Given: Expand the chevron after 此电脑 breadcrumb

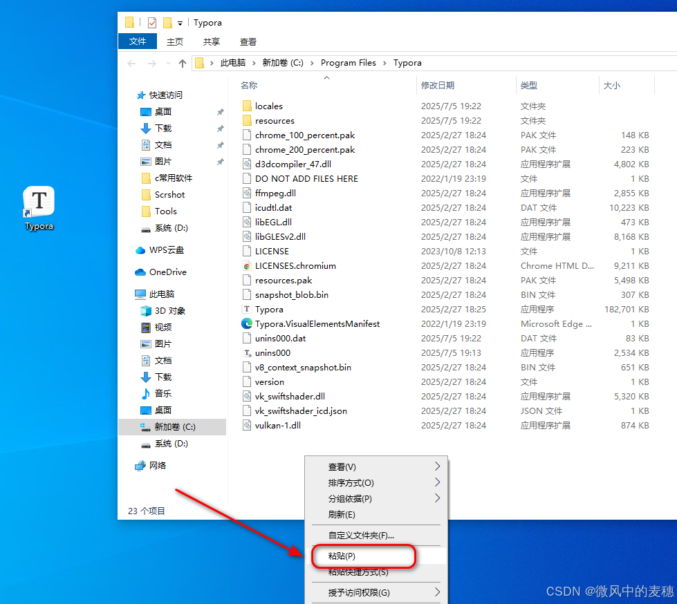Looking at the screenshot, I should click(x=254, y=64).
